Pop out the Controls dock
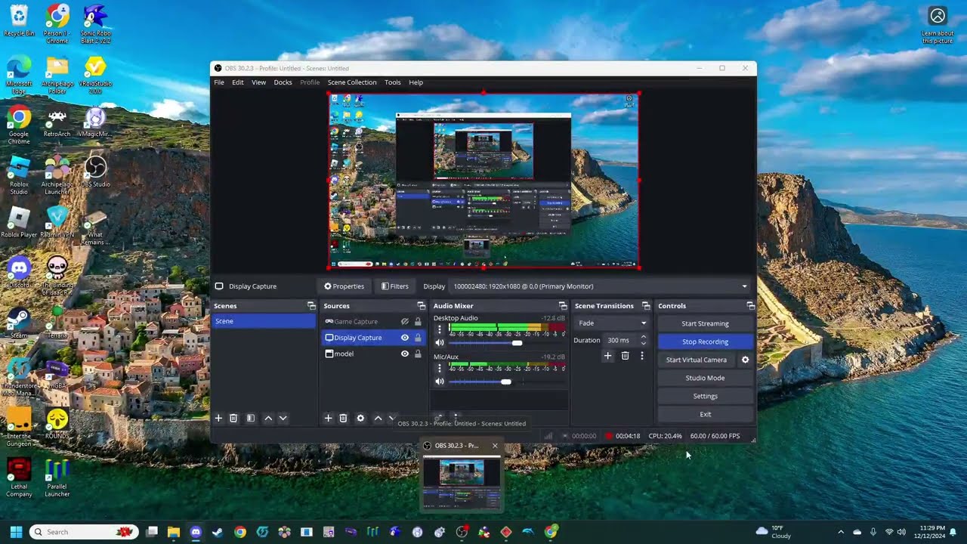Image resolution: width=967 pixels, height=544 pixels. pyautogui.click(x=750, y=306)
